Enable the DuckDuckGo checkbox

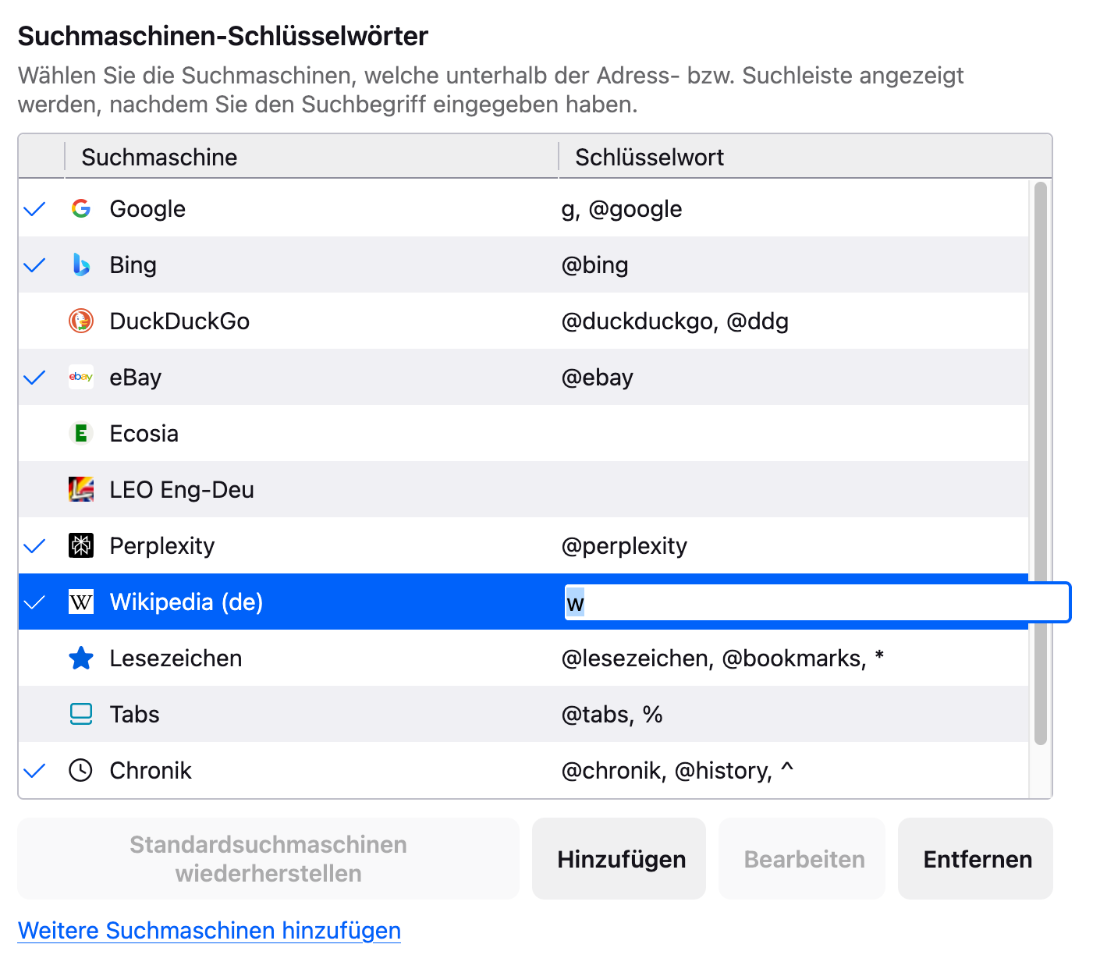coord(35,321)
